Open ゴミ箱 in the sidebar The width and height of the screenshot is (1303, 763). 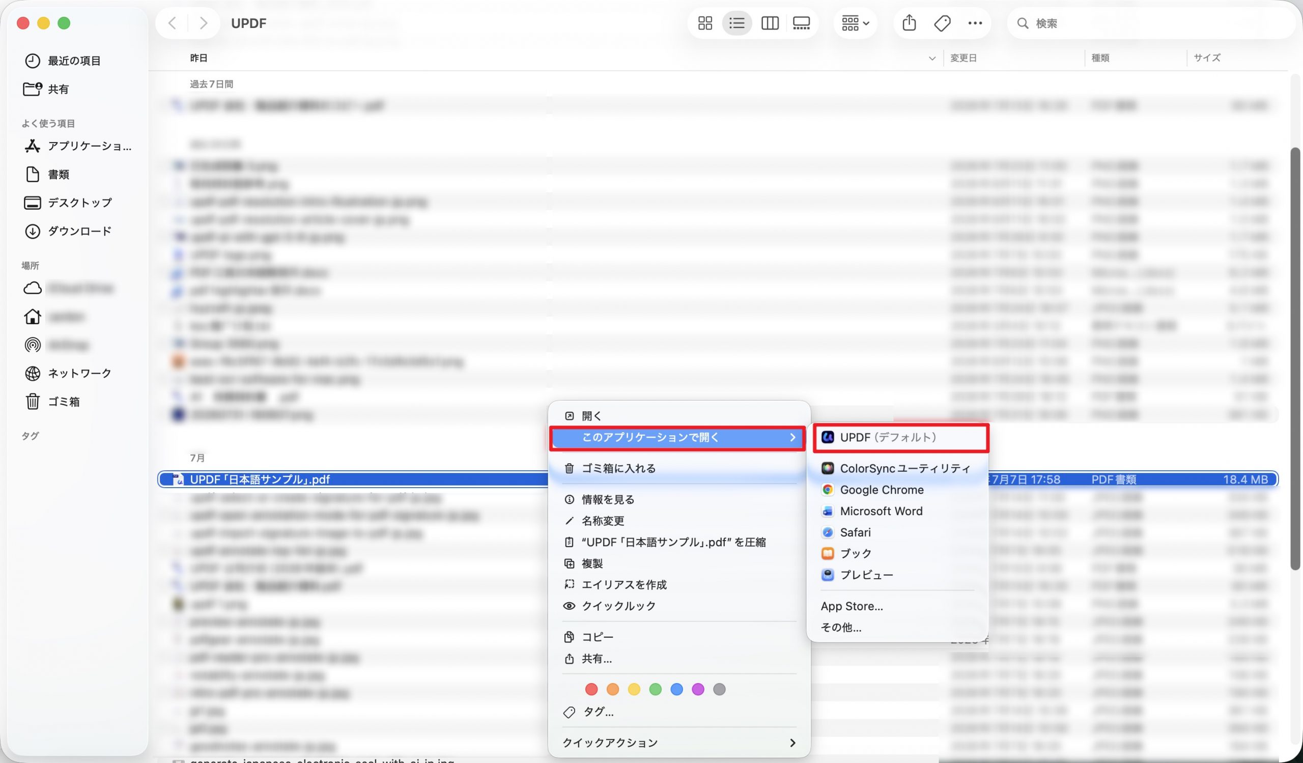(x=53, y=402)
